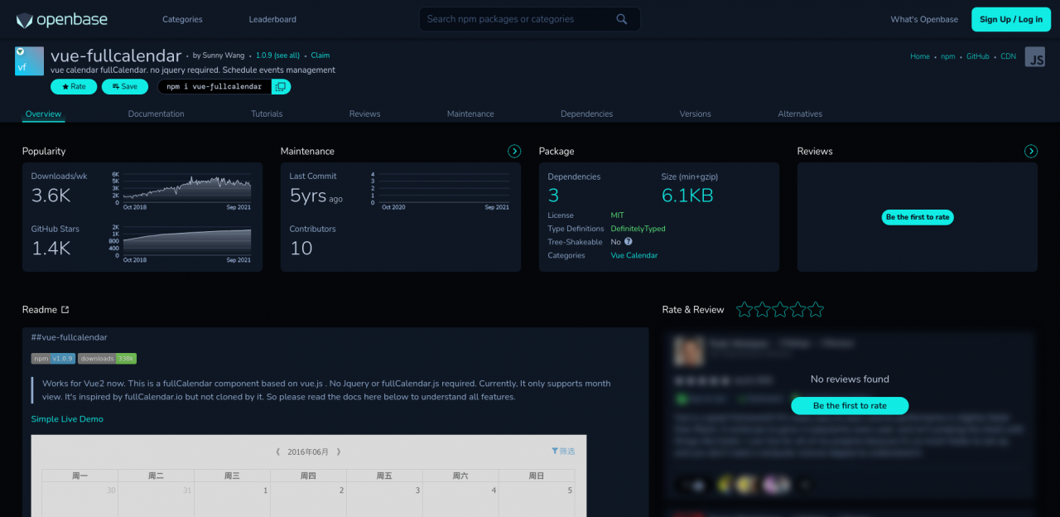Viewport: 1060px width, 517px height.
Task: Copy the npm install command using the copy icon
Action: 281,86
